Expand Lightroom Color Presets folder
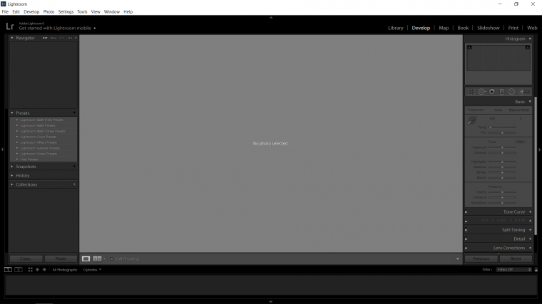542x304 pixels. [17, 137]
